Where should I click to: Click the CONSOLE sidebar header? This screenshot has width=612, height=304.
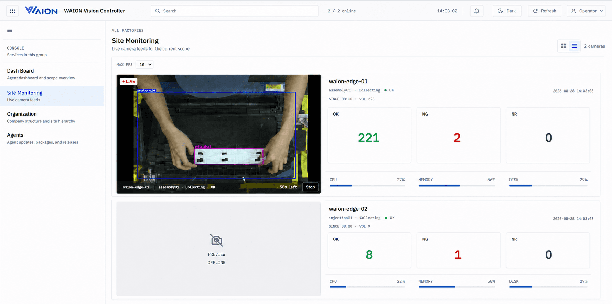point(15,48)
